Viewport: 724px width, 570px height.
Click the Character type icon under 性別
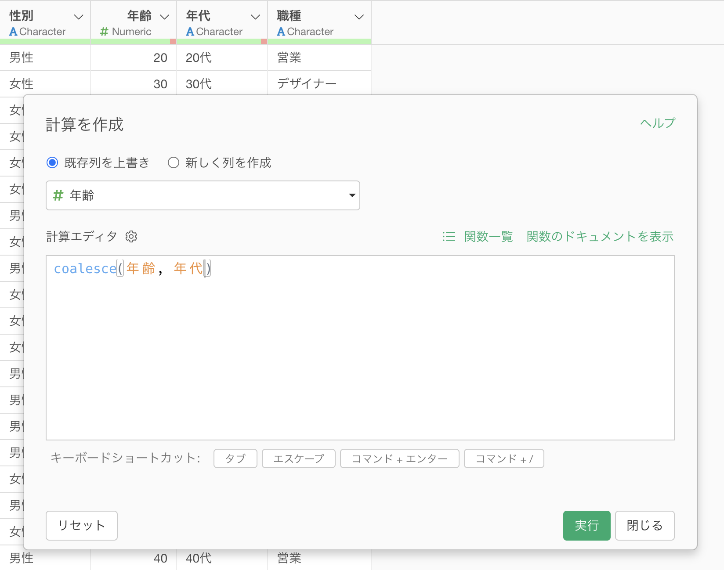point(13,32)
